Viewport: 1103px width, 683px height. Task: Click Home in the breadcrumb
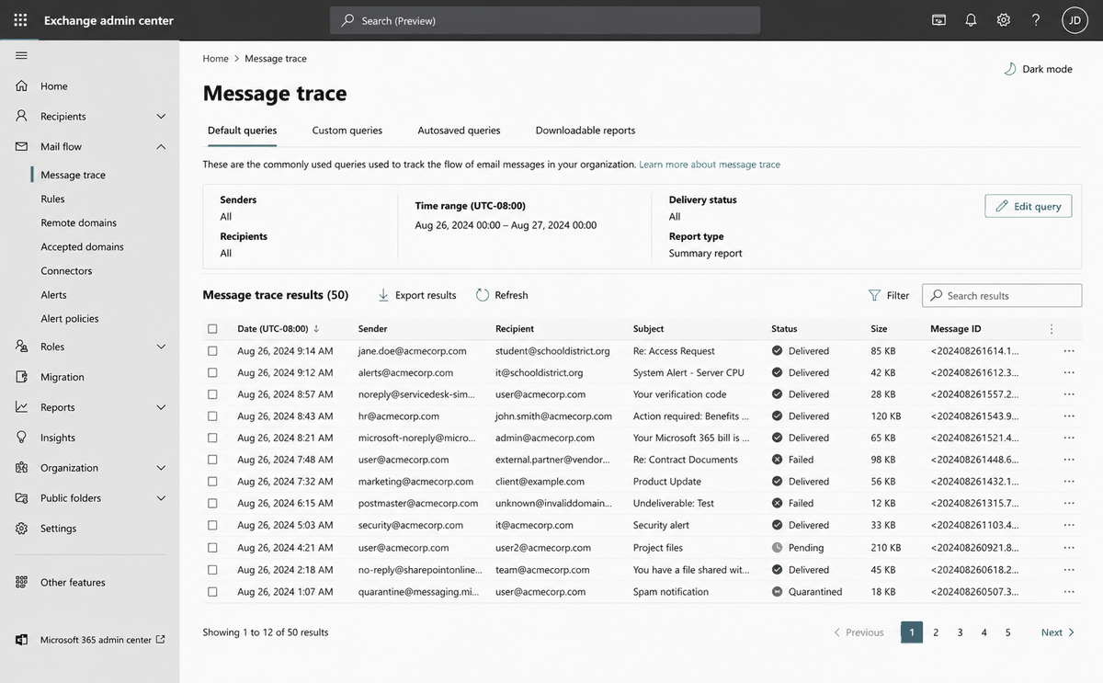pyautogui.click(x=215, y=58)
